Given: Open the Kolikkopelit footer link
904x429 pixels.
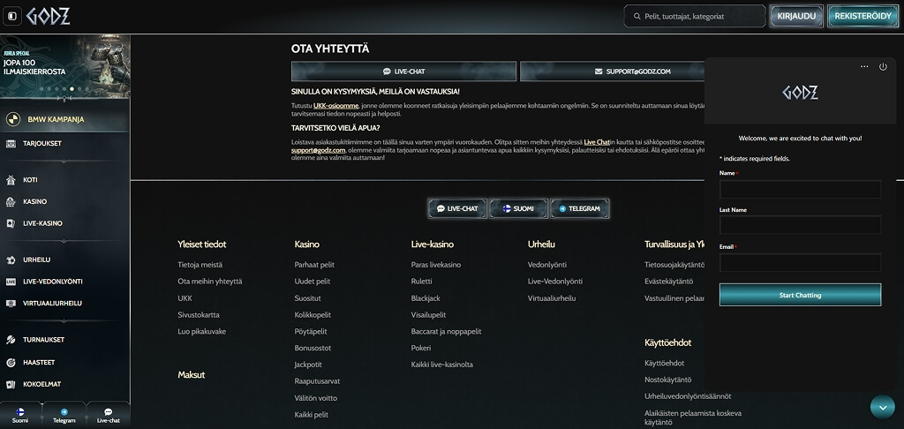Looking at the screenshot, I should coord(313,315).
